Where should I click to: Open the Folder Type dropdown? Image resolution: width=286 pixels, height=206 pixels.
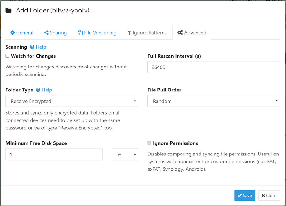click(72, 101)
